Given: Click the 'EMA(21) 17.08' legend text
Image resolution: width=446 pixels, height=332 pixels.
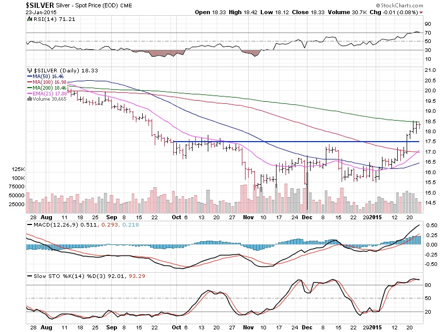Looking at the screenshot, I should 50,93.
